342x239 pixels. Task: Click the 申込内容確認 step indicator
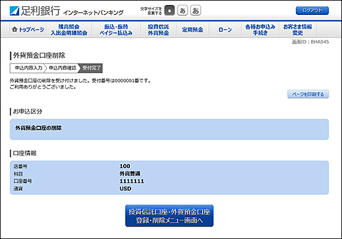(x=62, y=68)
